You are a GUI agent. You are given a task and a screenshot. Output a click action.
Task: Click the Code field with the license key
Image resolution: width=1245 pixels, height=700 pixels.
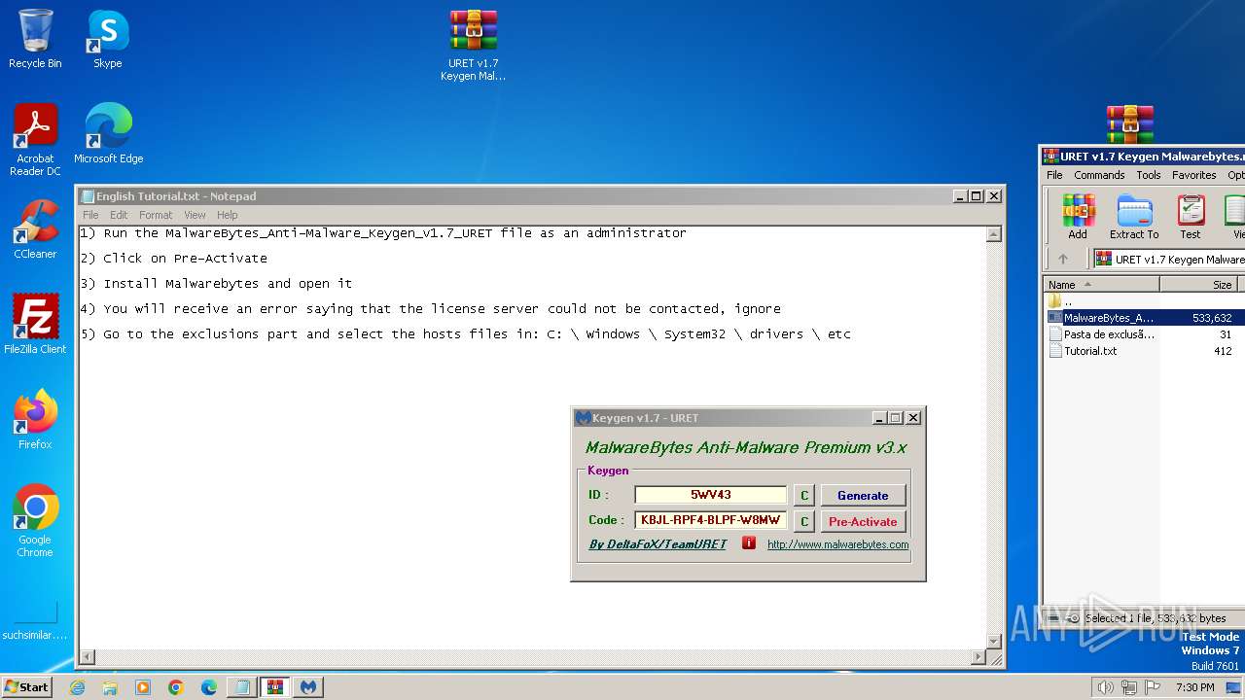710,520
